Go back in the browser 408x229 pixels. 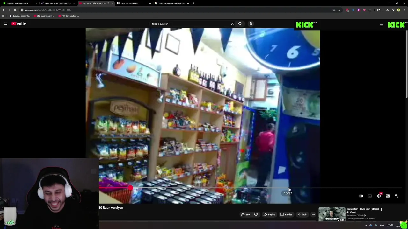pos(4,10)
